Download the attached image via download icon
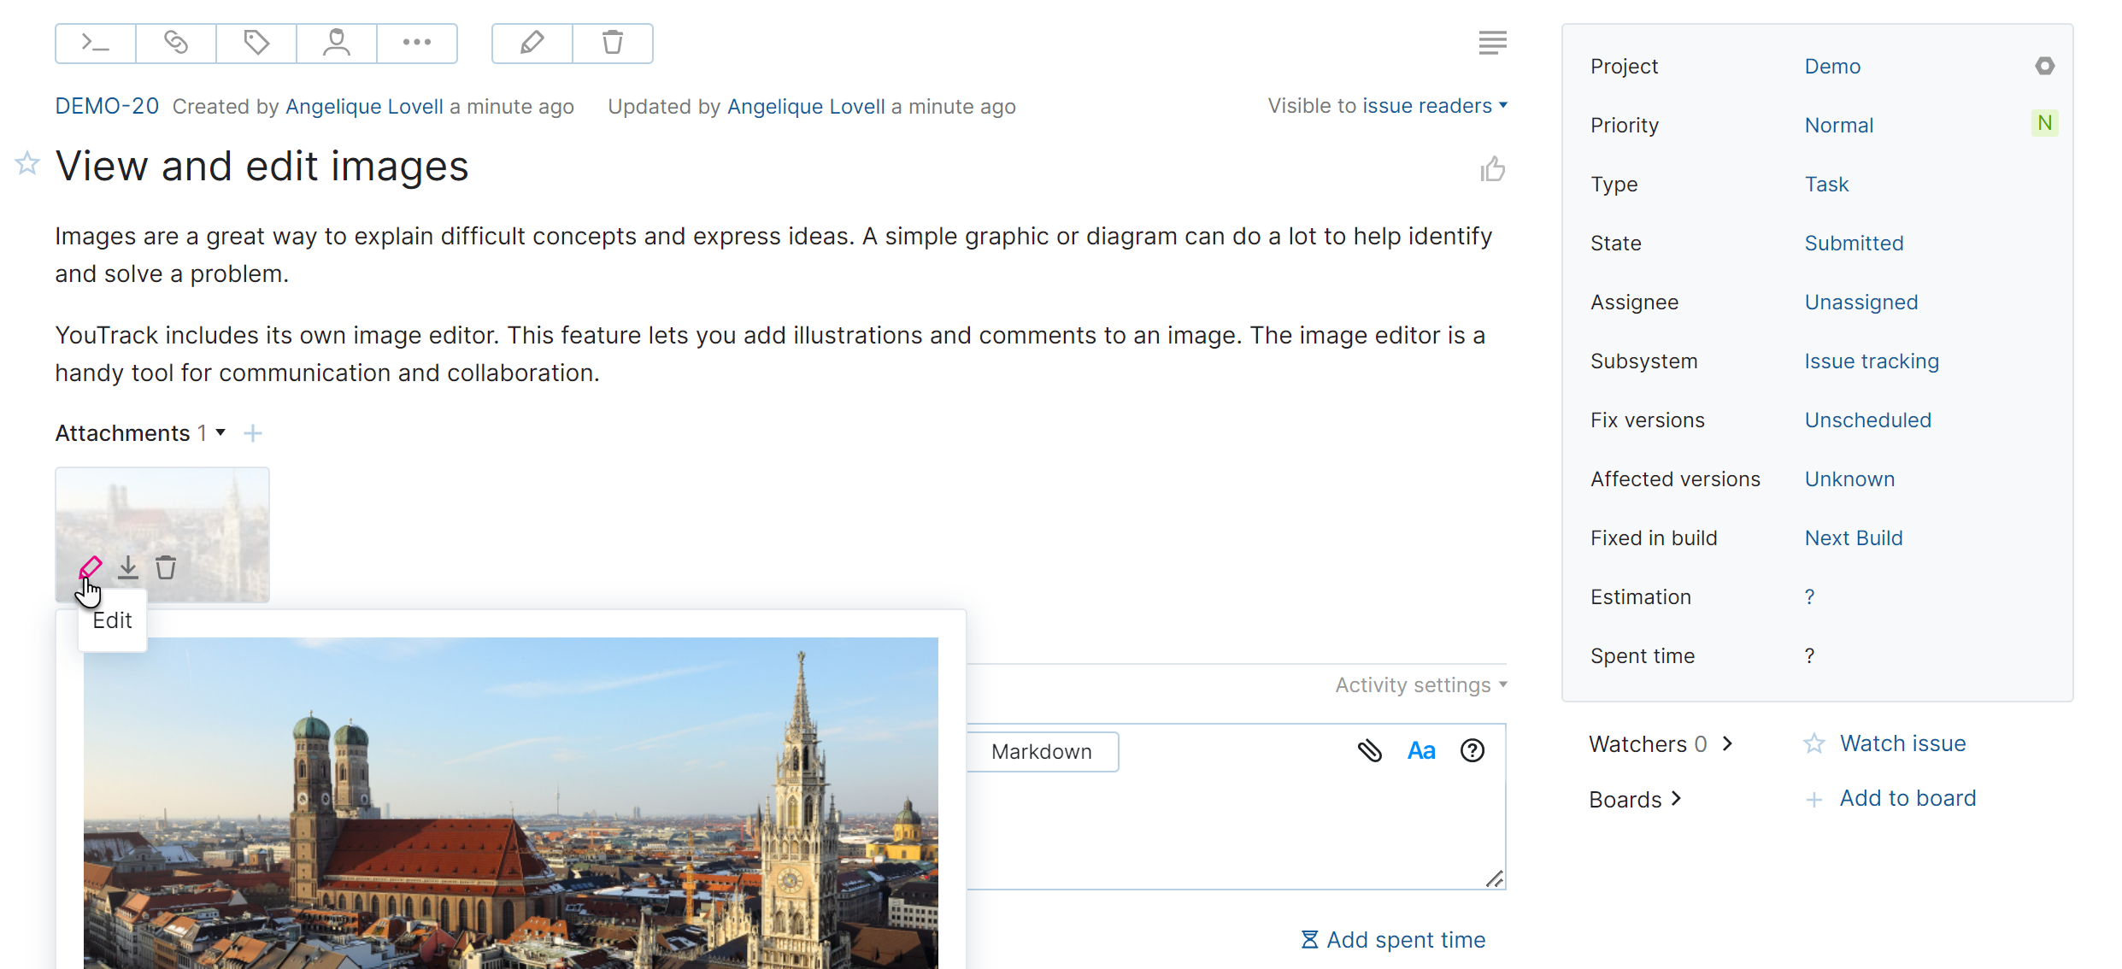 click(x=127, y=567)
